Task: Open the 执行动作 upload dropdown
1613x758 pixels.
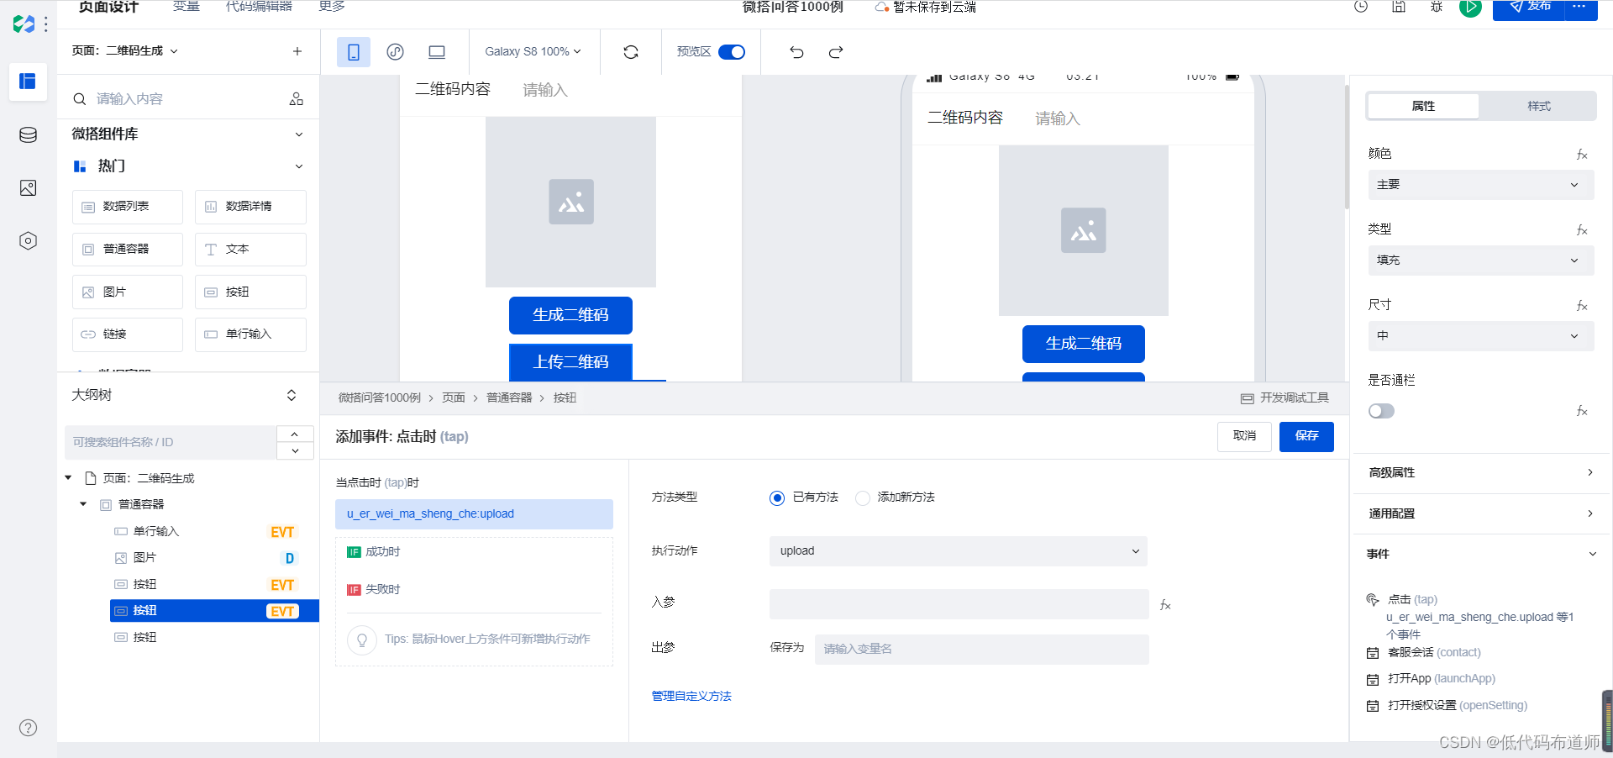Action: tap(958, 551)
